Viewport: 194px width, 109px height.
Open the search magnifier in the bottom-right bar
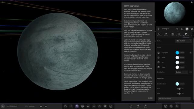177,106
